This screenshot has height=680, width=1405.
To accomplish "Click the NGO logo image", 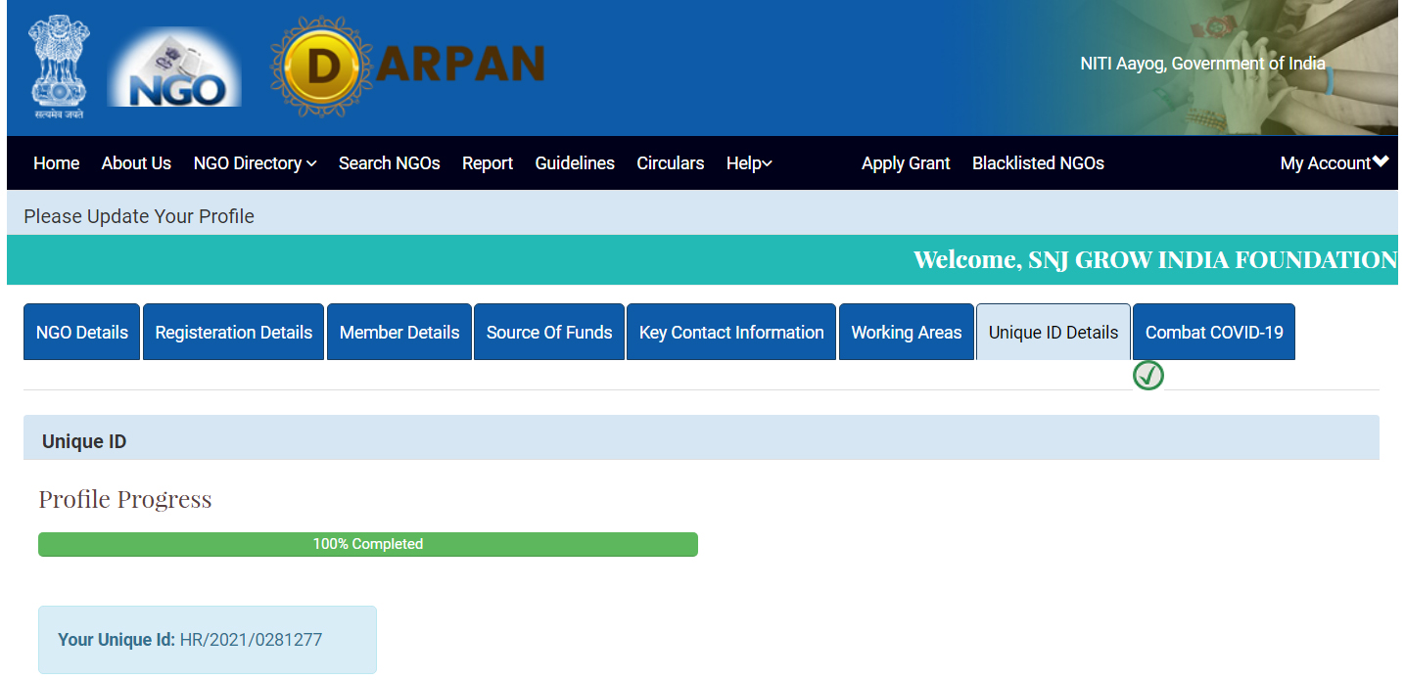I will pyautogui.click(x=174, y=67).
